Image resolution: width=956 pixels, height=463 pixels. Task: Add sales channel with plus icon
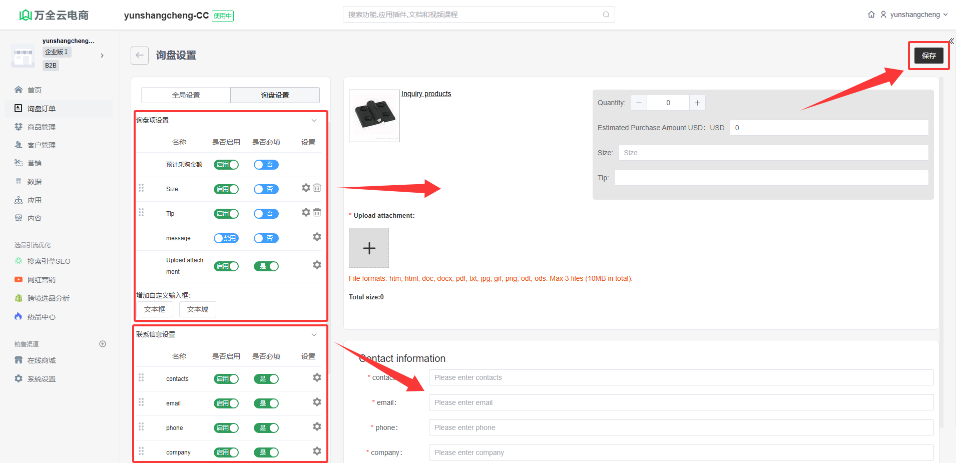point(103,344)
